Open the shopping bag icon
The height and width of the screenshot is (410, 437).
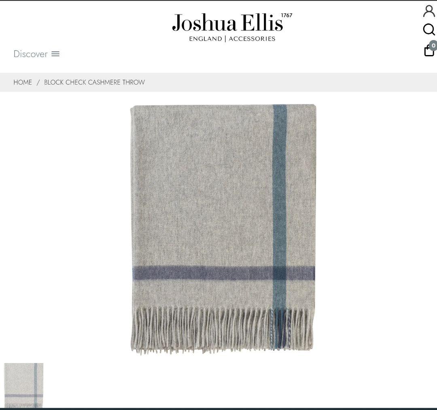coord(429,51)
